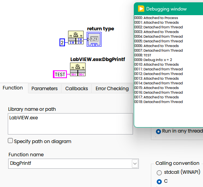The height and width of the screenshot is (187, 203).
Task: Click the Debugging window title text
Action: (166, 9)
